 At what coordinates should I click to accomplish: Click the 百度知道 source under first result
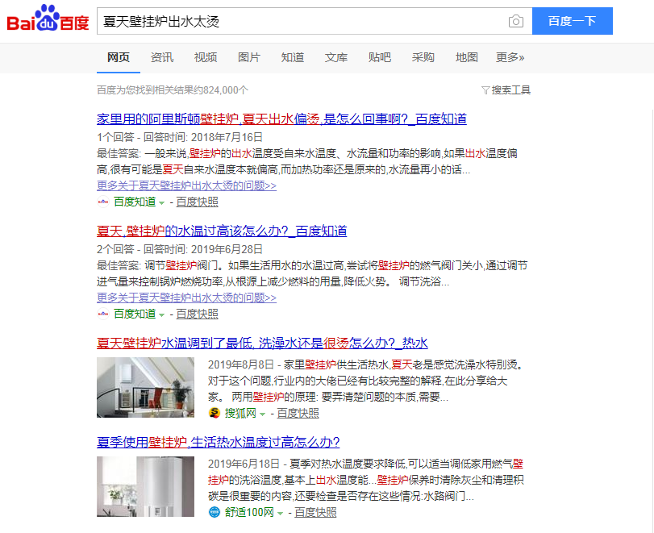[x=135, y=202]
